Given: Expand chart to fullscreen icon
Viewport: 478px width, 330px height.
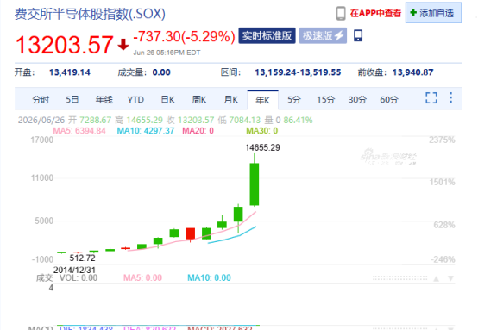Looking at the screenshot, I should click(x=431, y=98).
